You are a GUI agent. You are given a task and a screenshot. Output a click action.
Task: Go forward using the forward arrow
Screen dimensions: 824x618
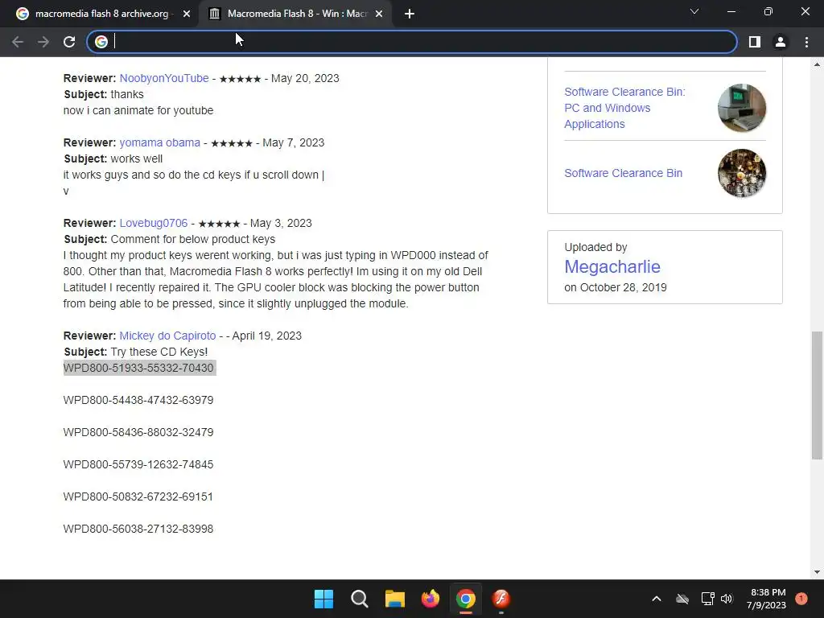pyautogui.click(x=43, y=42)
